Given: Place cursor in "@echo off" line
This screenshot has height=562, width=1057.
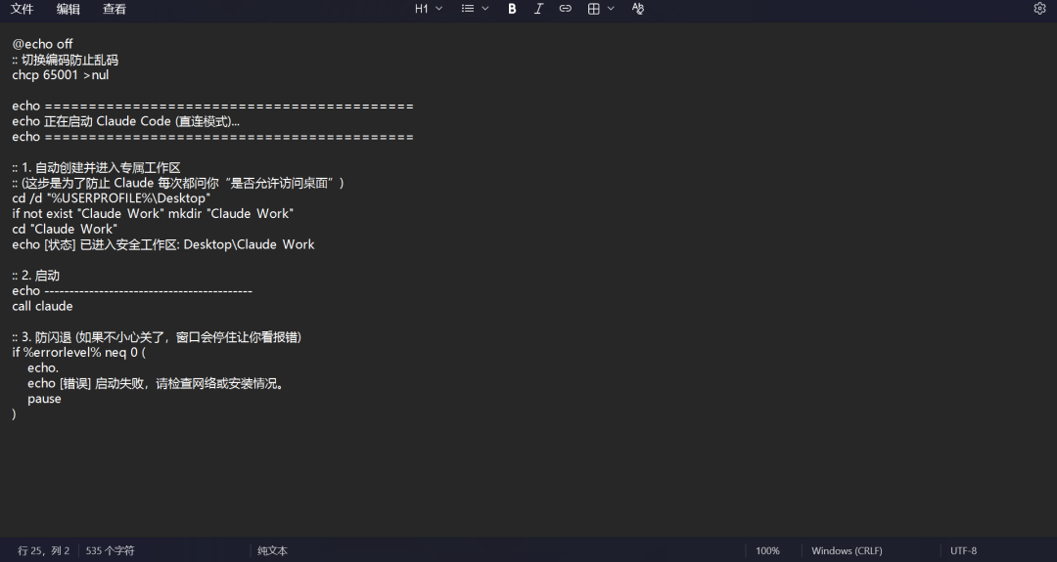Looking at the screenshot, I should 42,44.
